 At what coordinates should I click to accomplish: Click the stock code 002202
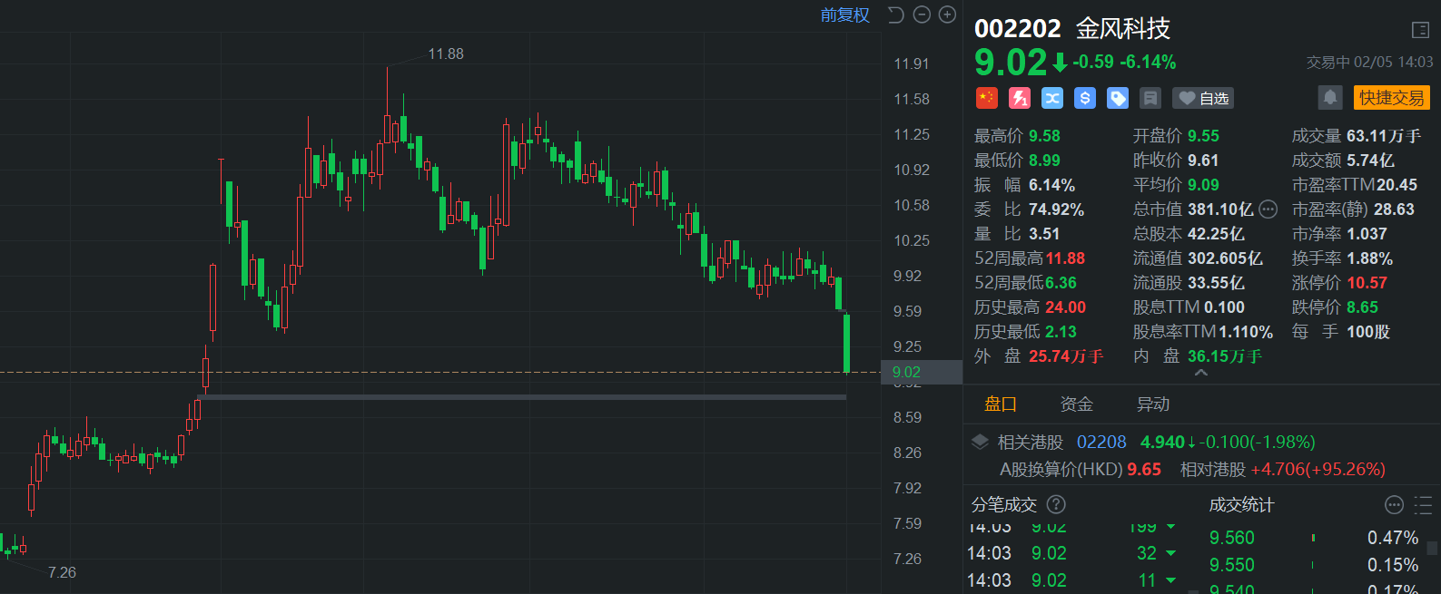pyautogui.click(x=1018, y=29)
